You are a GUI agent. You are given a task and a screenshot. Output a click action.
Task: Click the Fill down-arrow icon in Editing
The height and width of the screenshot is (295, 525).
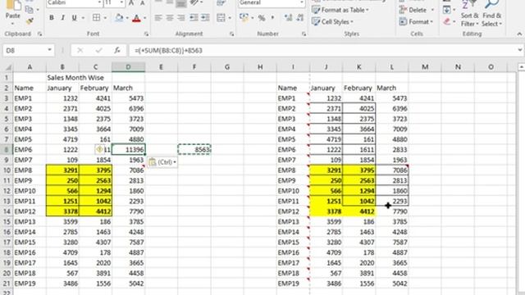click(x=446, y=10)
